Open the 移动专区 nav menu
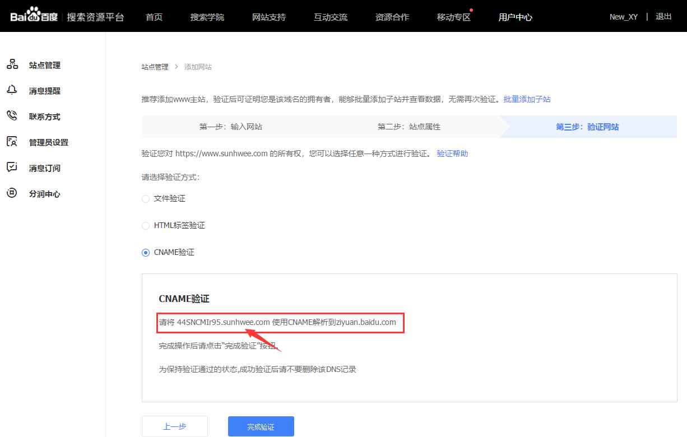 click(454, 17)
